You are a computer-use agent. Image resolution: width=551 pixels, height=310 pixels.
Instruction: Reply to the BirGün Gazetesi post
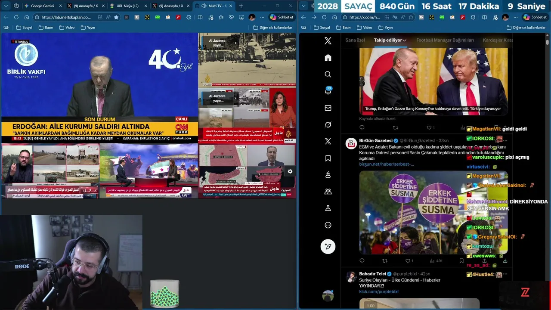point(362,260)
